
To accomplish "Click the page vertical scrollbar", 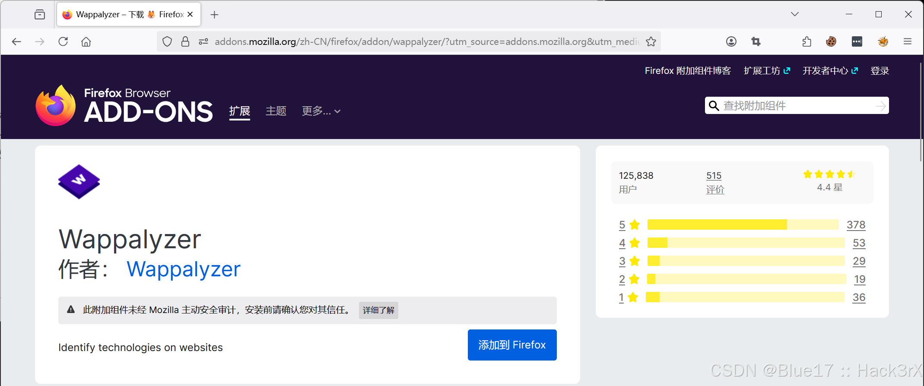I will pyautogui.click(x=921, y=112).
